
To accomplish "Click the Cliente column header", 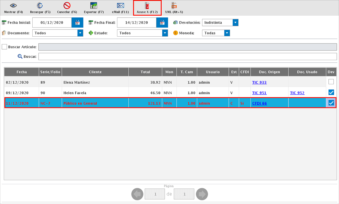I will click(95, 72).
